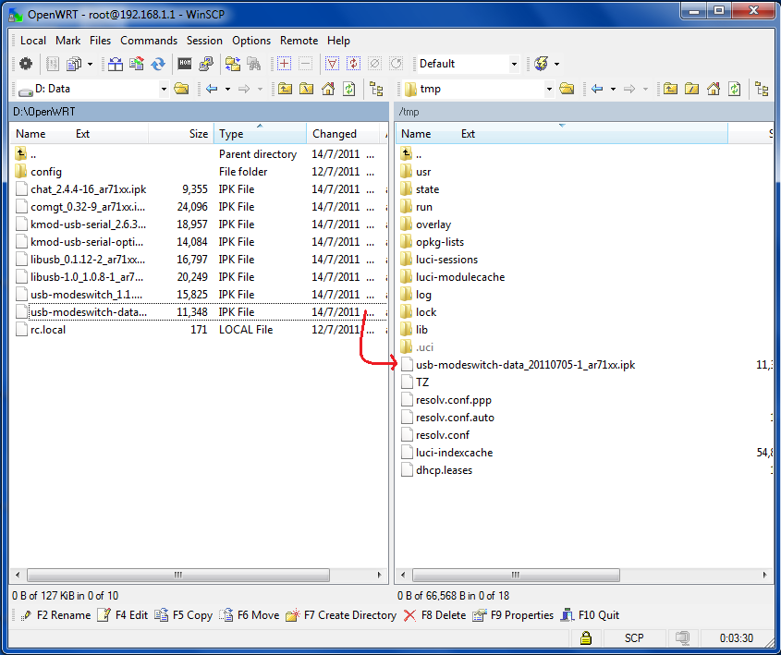Open remote directory folder icon beside tmp
781x655 pixels.
tap(567, 89)
